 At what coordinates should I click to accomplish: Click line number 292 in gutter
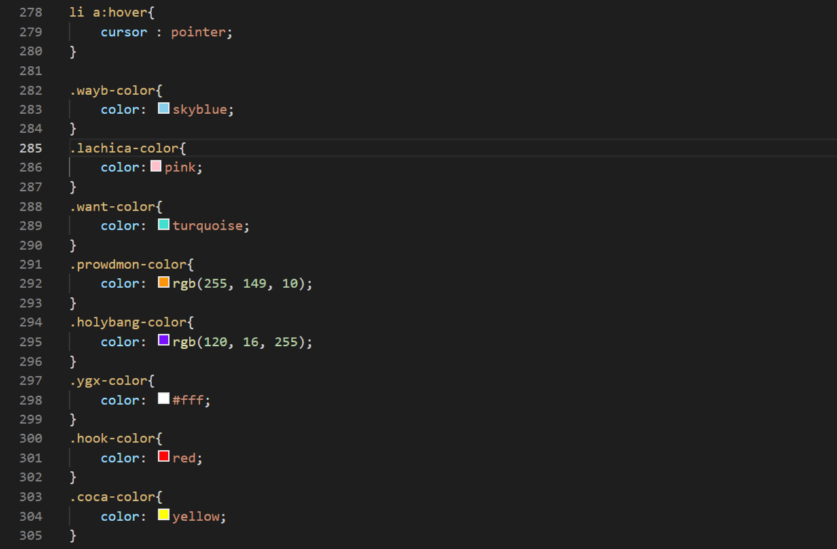(31, 283)
